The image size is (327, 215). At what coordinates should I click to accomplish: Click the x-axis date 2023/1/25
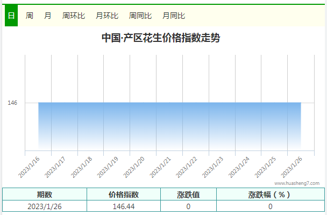coord(265,168)
